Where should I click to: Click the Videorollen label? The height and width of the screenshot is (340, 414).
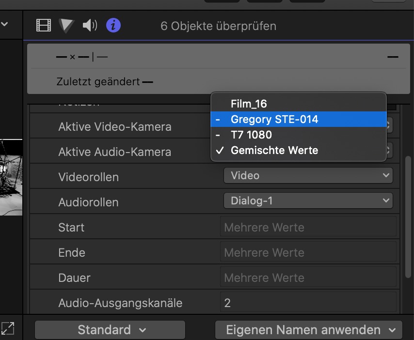88,177
